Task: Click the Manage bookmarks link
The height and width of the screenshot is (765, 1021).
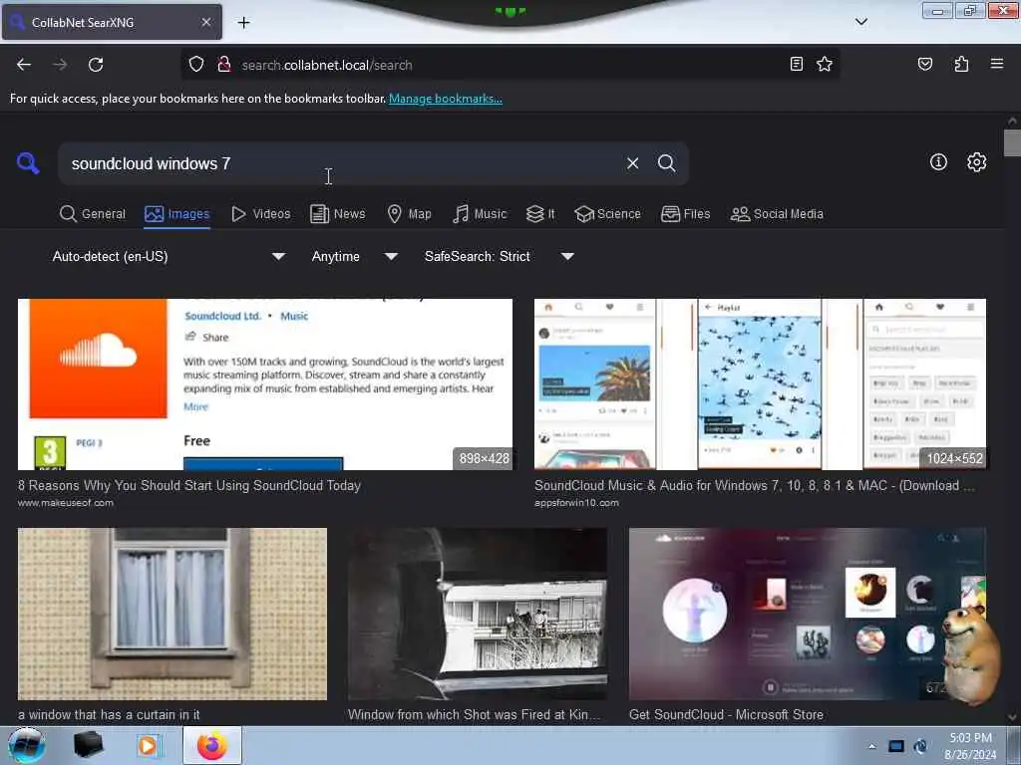Action: click(446, 99)
